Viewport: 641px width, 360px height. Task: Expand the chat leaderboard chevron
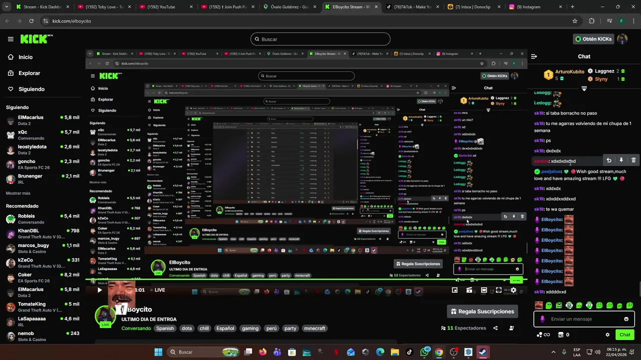click(584, 88)
